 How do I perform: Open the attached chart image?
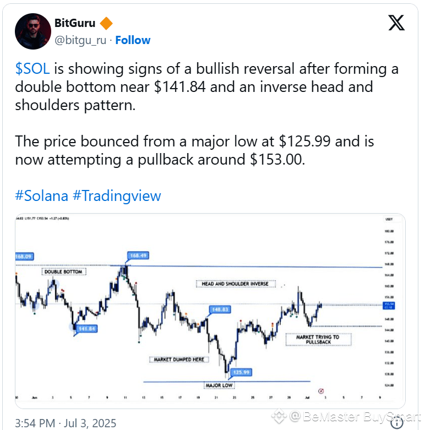pos(210,311)
